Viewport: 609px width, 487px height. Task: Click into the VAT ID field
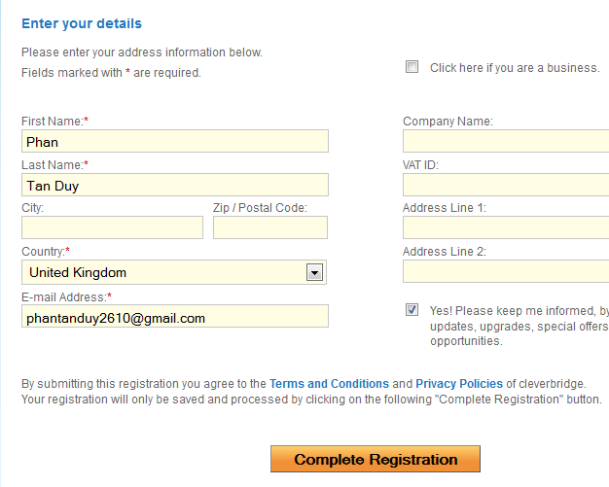506,186
